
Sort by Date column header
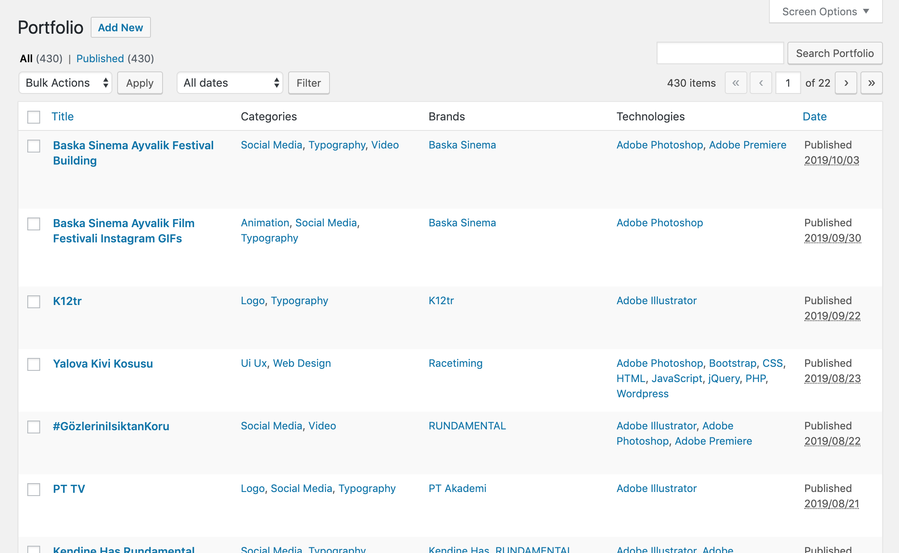(814, 116)
